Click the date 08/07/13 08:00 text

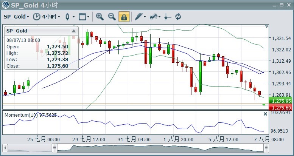click(x=23, y=40)
